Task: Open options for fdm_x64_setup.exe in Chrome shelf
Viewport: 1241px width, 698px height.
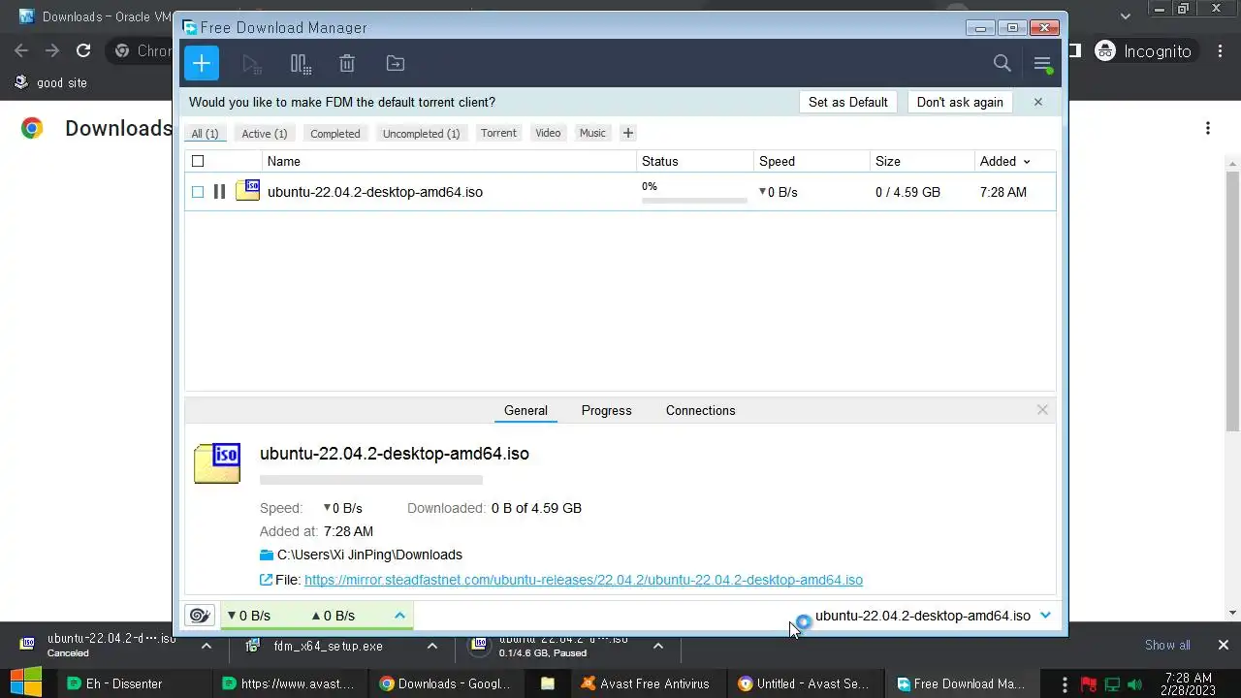Action: click(431, 646)
